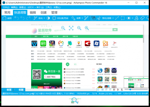Switch to the 创建 ribbon tab
The image size is (150, 107).
[43, 13]
